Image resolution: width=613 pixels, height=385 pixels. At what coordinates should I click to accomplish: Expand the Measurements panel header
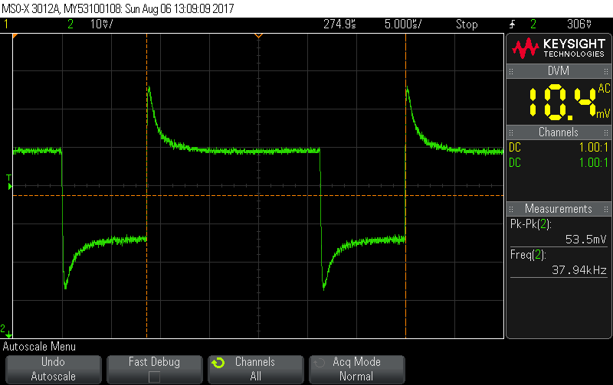point(559,209)
